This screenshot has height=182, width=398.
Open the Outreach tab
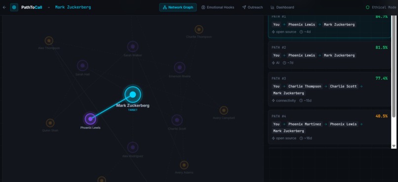252,7
